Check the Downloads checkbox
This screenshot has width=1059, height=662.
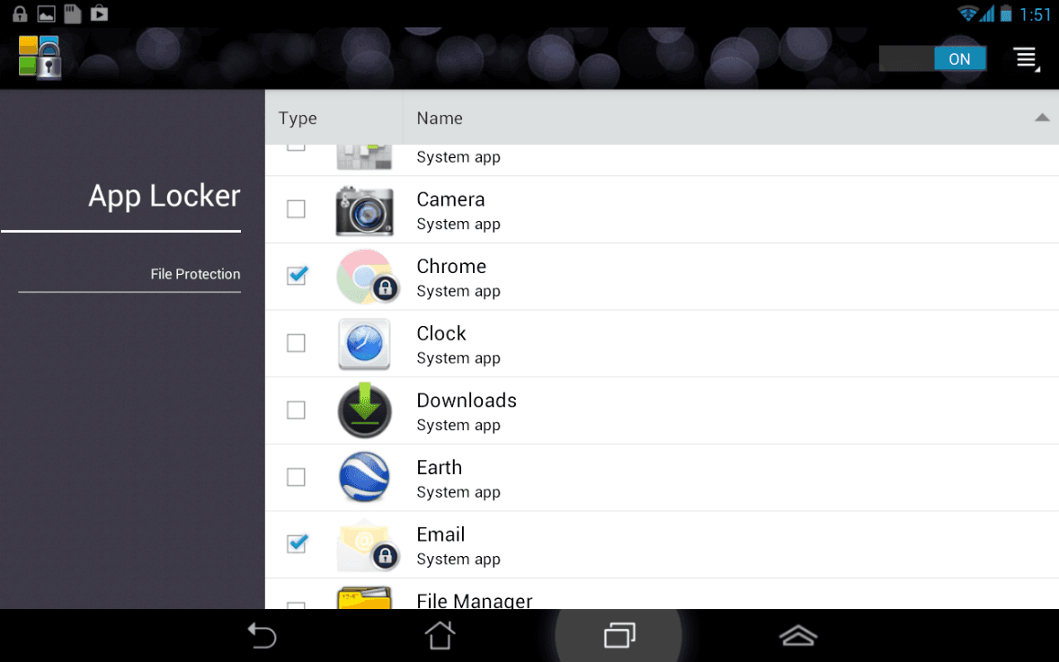[296, 410]
